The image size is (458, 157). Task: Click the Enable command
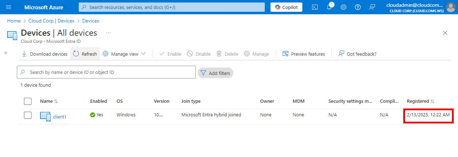[x=170, y=54]
